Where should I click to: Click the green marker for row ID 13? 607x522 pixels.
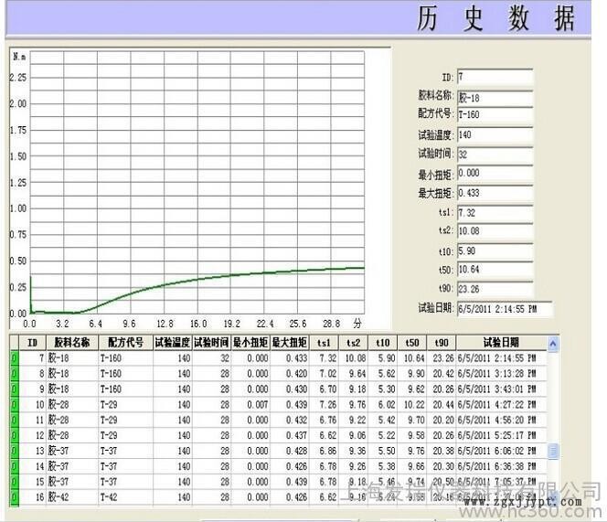tap(14, 451)
